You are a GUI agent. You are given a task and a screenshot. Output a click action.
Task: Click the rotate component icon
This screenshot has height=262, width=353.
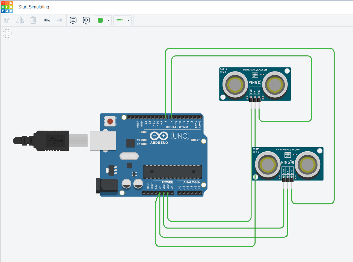click(7, 20)
